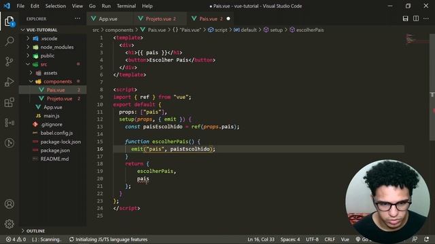Open the View menu
The height and width of the screenshot is (244, 435).
[77, 6]
